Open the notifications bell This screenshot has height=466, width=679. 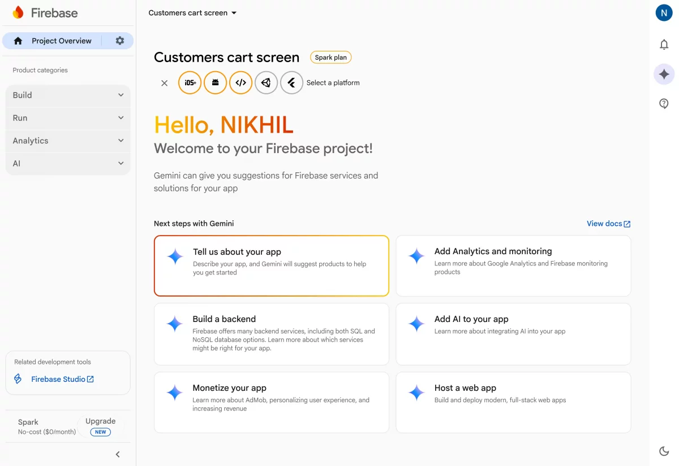664,45
